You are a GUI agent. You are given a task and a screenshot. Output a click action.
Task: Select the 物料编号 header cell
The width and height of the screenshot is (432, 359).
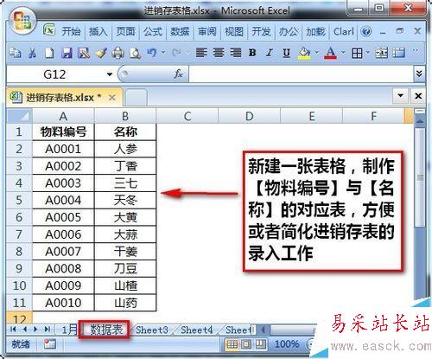coord(63,131)
